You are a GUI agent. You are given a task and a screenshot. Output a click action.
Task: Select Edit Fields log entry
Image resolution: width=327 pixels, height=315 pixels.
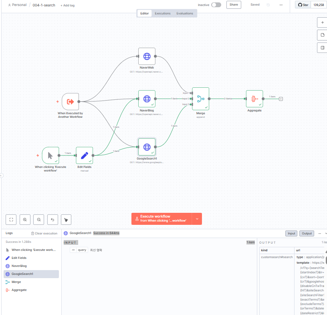coord(31,258)
